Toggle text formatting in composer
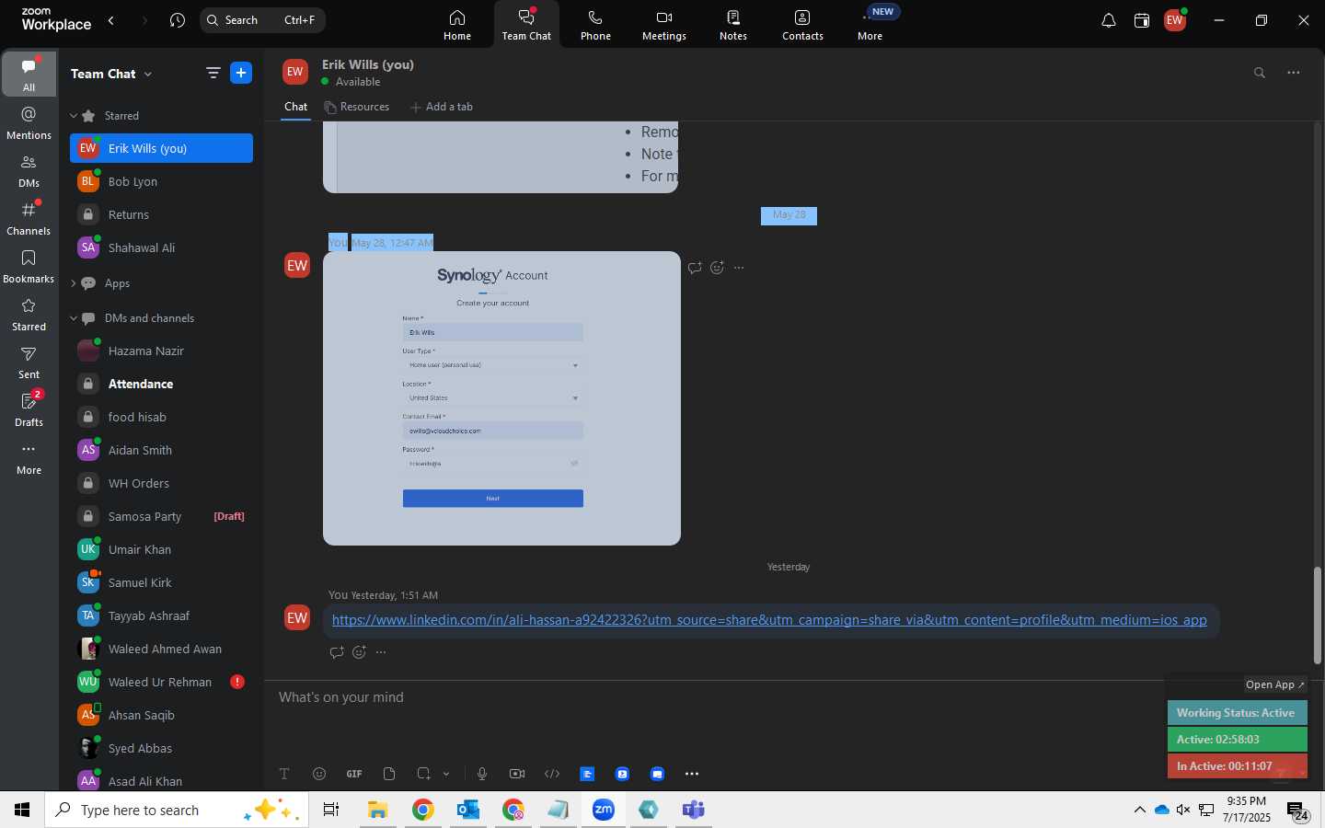 284,774
